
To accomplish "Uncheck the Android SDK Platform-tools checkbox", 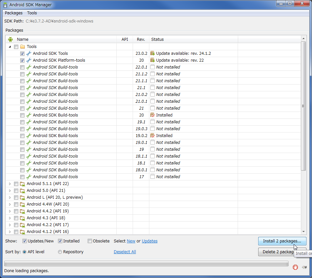I will [x=22, y=60].
